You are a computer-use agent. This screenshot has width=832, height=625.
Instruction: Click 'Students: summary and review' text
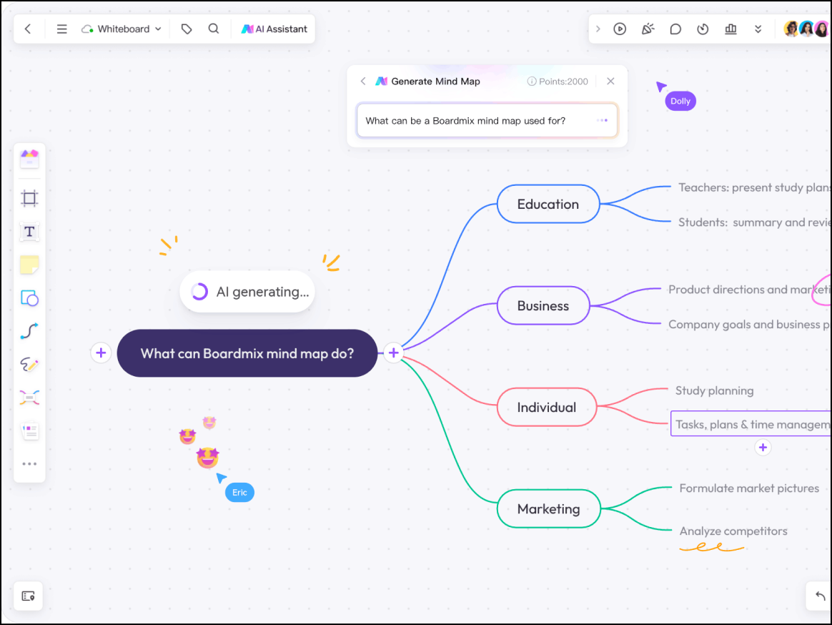coord(755,222)
